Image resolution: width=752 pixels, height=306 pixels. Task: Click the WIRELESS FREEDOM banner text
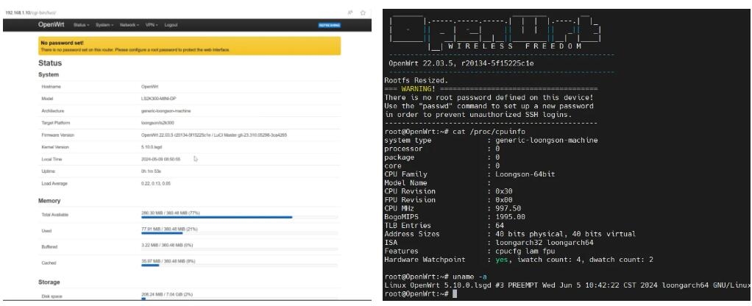pos(515,46)
